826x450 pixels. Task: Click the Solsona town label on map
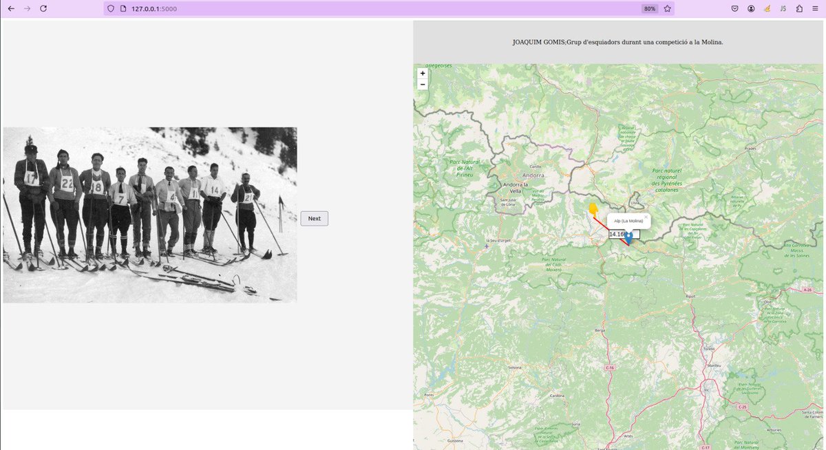click(x=514, y=367)
